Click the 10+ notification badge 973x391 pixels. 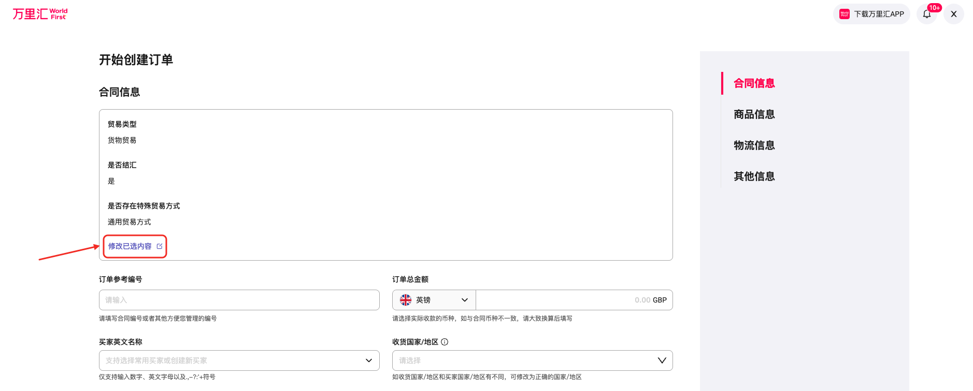point(935,8)
